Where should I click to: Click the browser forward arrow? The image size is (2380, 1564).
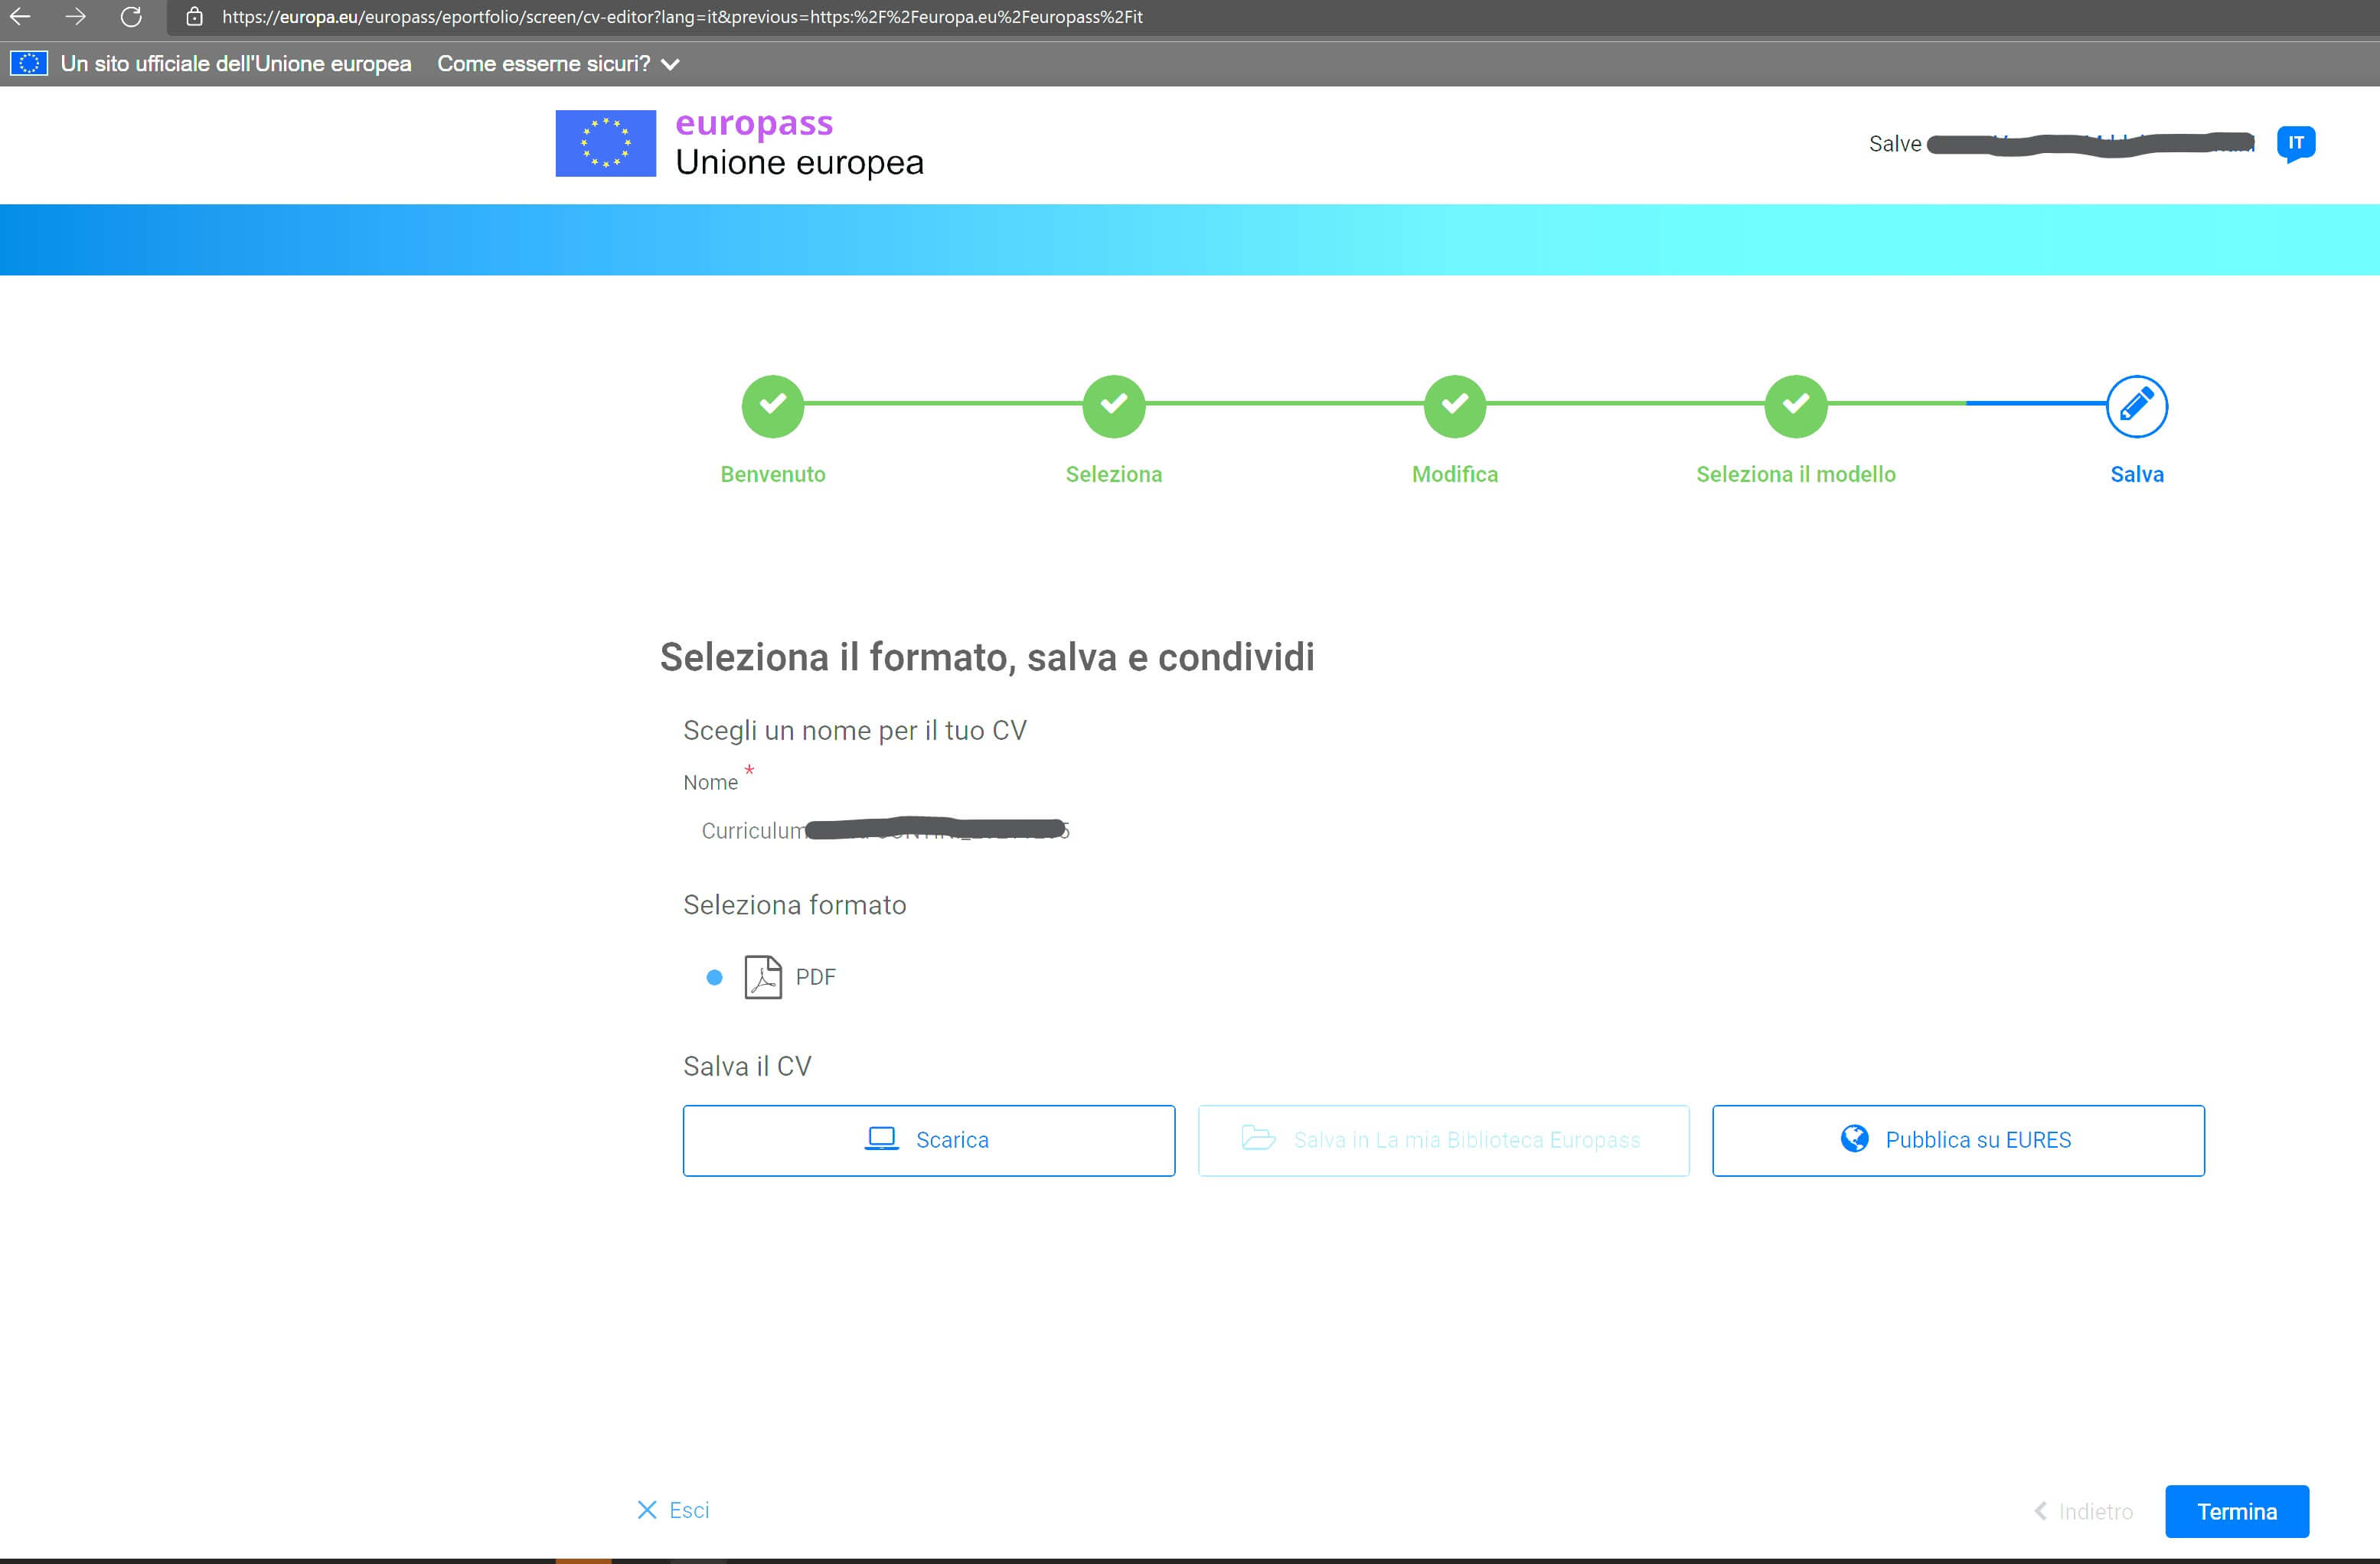click(75, 17)
